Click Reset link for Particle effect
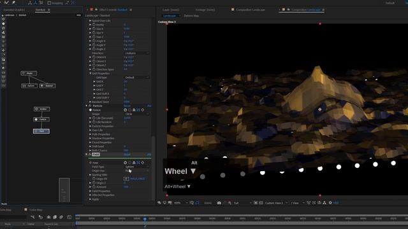 pos(127,106)
